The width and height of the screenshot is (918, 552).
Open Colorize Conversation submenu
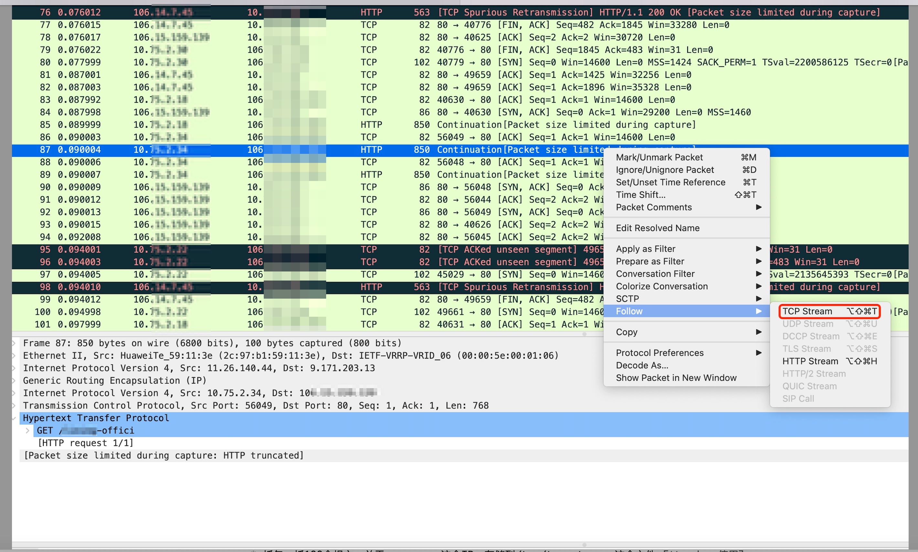[661, 286]
